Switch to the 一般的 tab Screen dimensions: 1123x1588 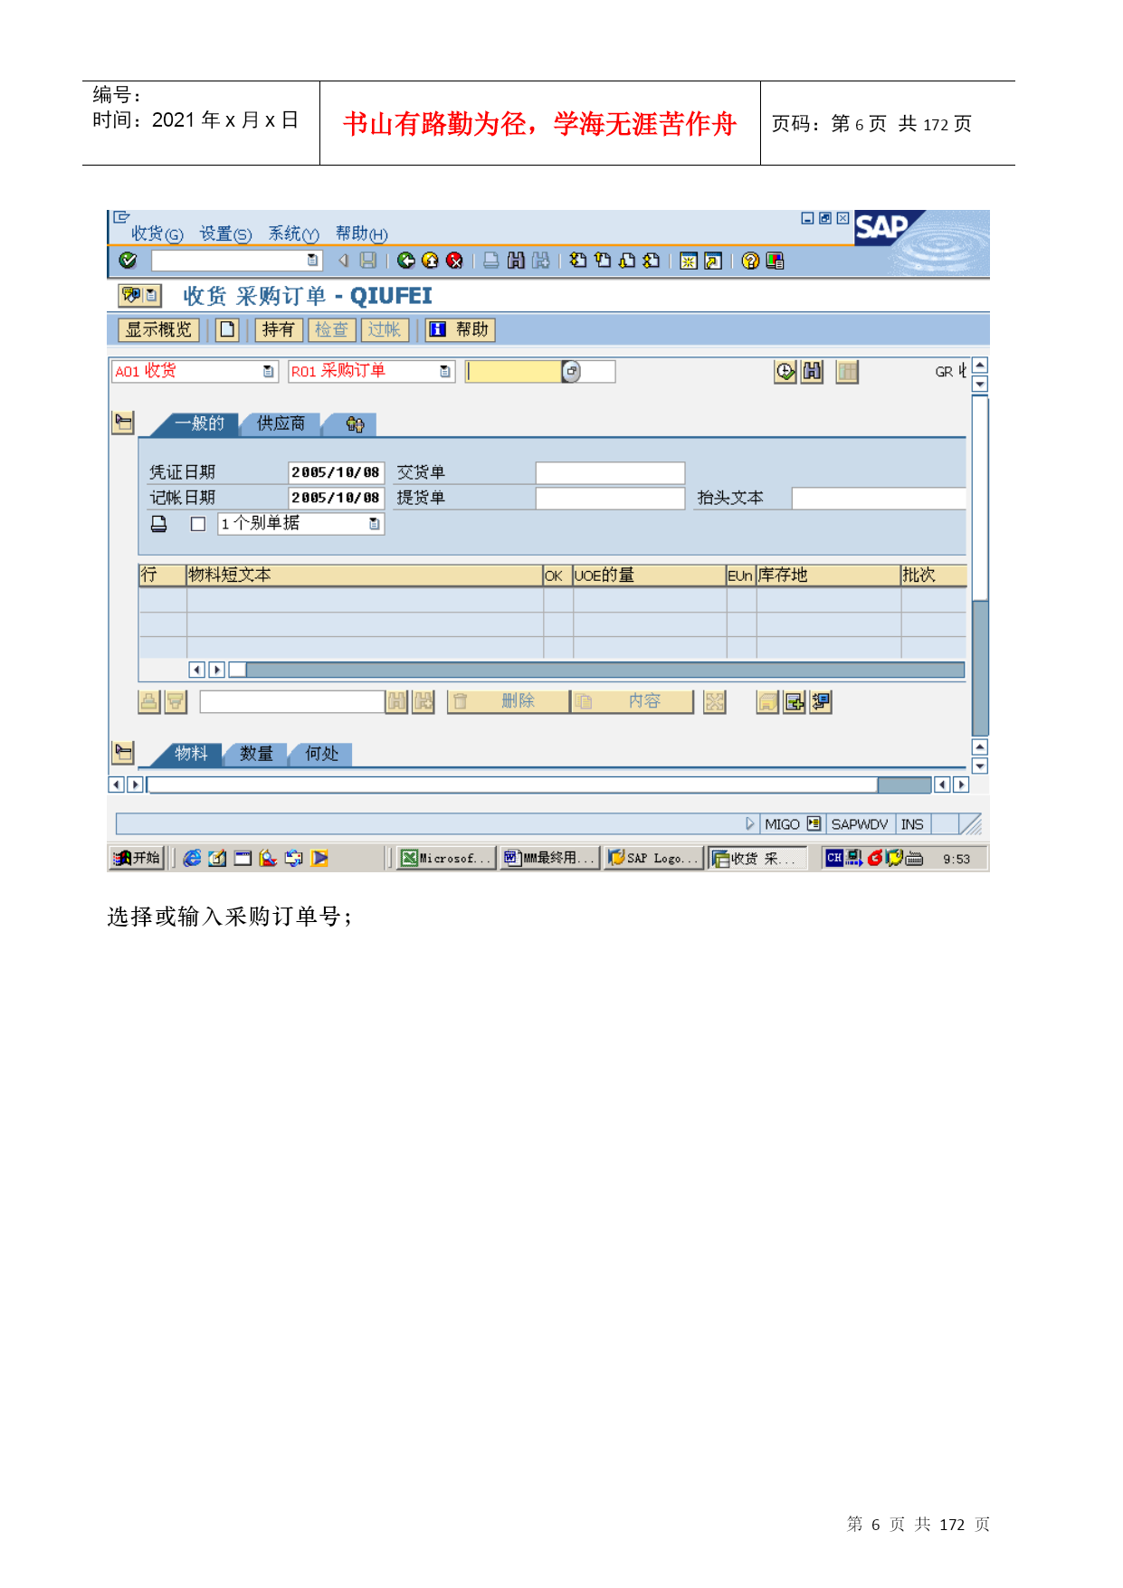(199, 423)
